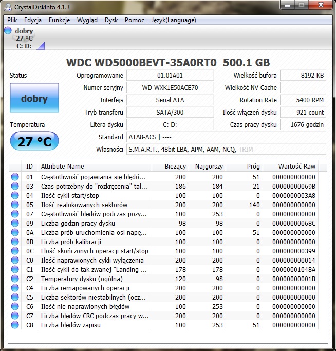Click the blue health status orb by the C: D: drive
Viewport: 336px width, 351px height.
click(x=8, y=30)
